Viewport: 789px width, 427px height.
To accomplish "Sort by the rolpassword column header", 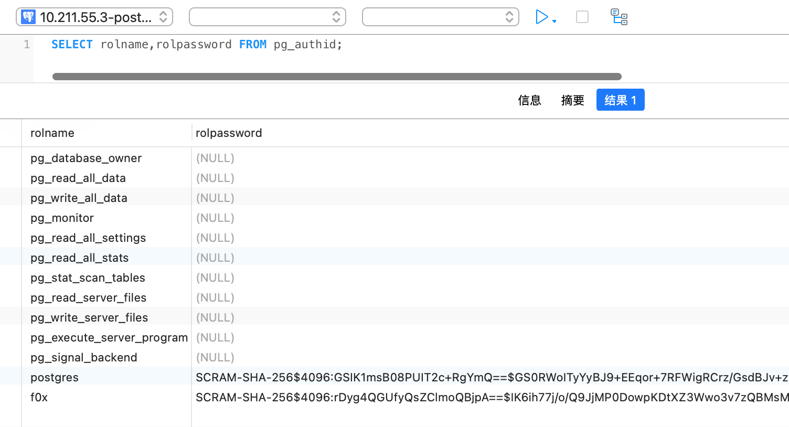I will click(x=229, y=133).
